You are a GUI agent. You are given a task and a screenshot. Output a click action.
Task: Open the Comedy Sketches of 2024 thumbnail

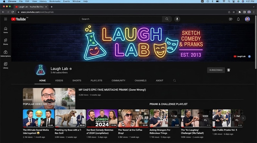(102, 118)
